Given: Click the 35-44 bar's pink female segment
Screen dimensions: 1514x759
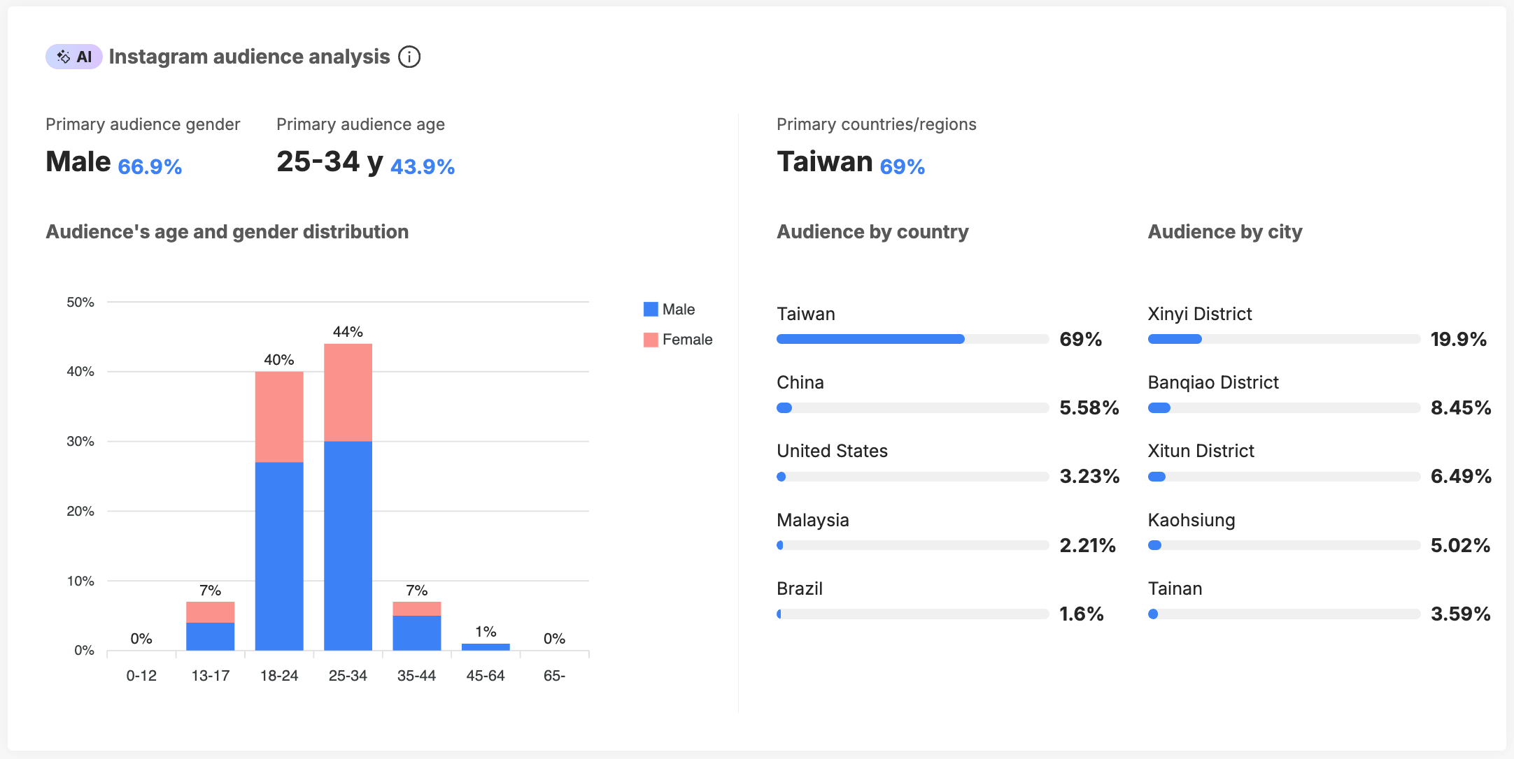Looking at the screenshot, I should [x=417, y=609].
